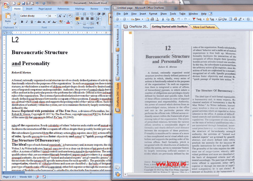Click the Tag star button in OneNote
This screenshot has width=253, height=181.
coord(210,19)
